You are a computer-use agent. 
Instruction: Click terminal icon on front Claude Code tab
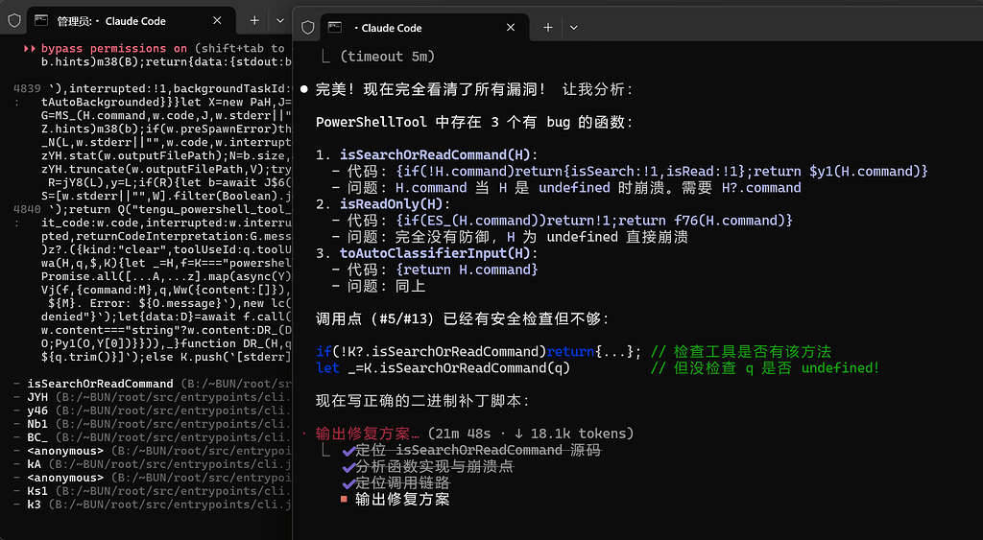coord(335,27)
